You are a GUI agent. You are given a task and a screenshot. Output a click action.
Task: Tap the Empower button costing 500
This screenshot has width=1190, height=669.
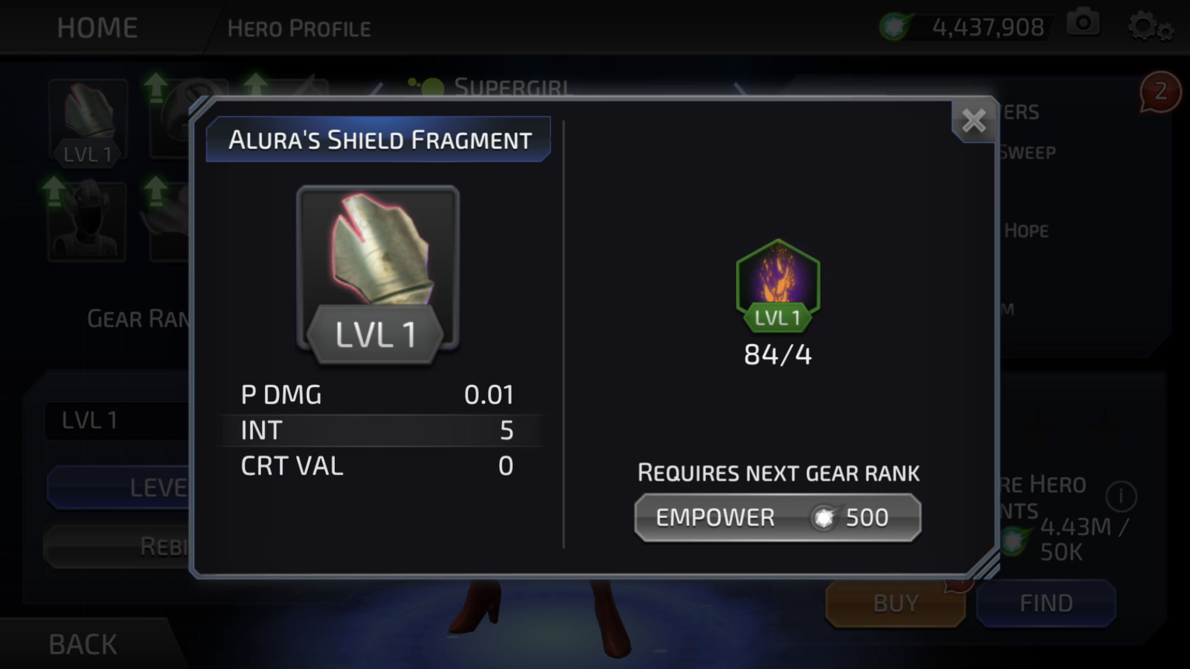[x=778, y=517]
